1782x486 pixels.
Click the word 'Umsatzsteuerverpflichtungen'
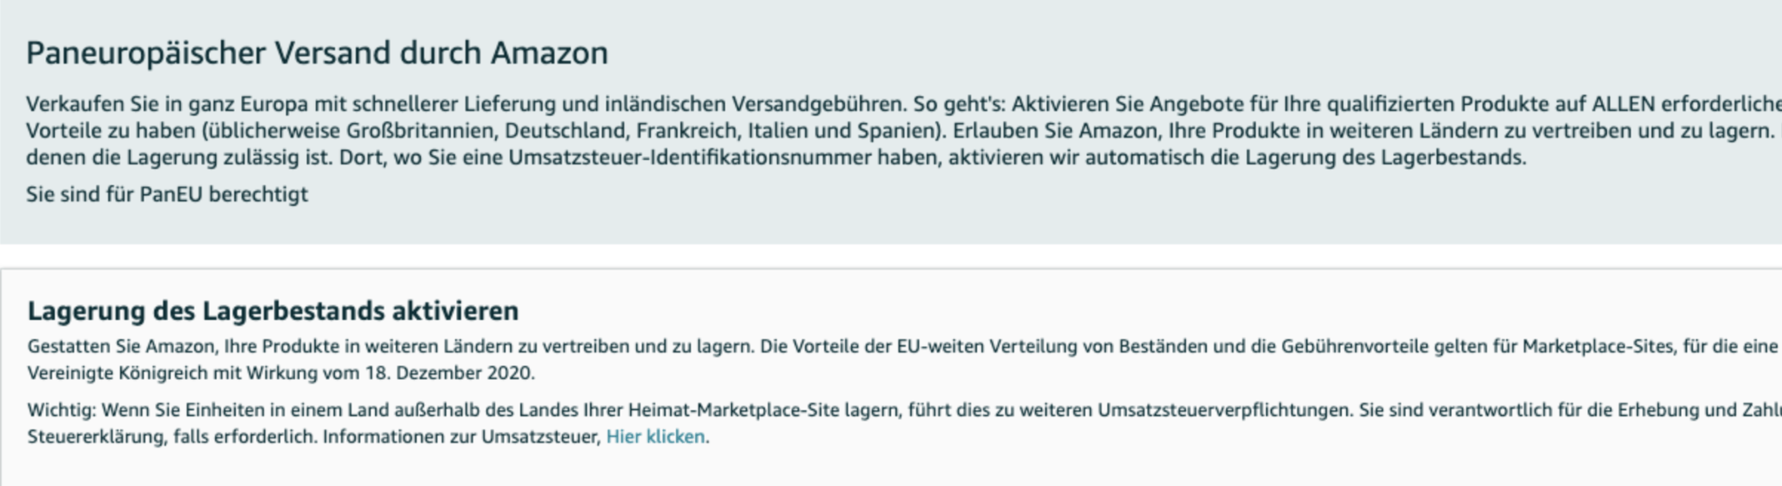1223,410
